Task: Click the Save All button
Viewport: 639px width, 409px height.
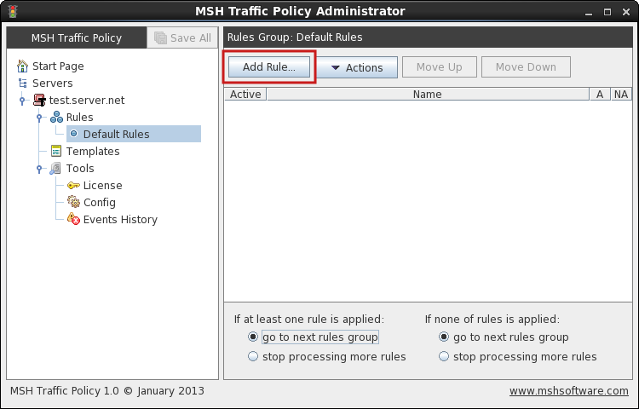Action: coord(182,37)
